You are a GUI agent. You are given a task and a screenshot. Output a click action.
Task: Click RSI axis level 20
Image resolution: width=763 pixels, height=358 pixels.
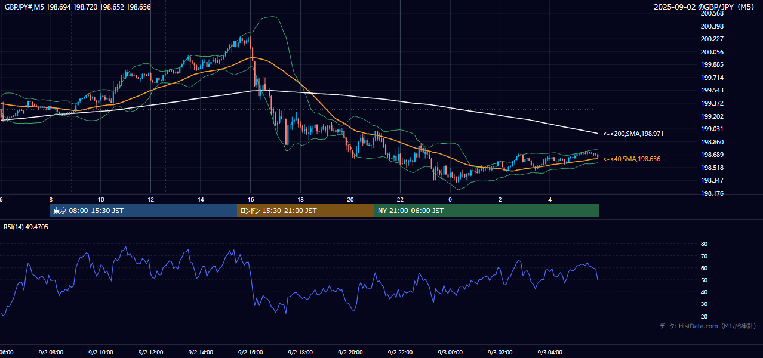coord(704,316)
